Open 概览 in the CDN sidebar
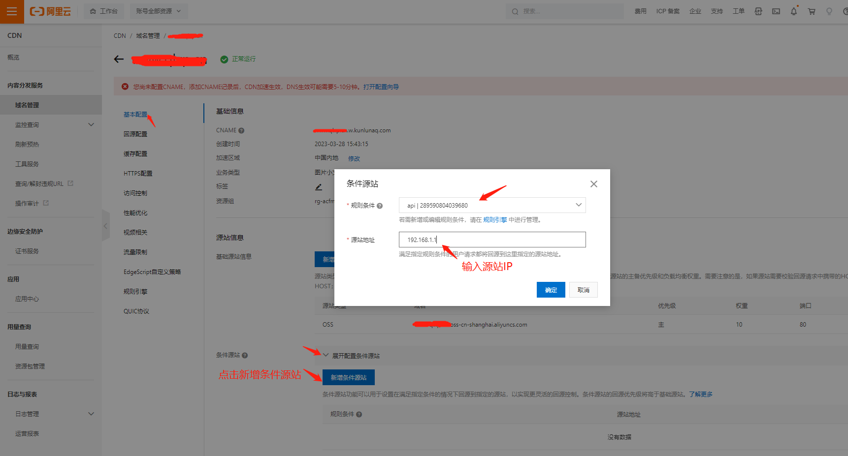Screen dimensions: 848x456 13,58
